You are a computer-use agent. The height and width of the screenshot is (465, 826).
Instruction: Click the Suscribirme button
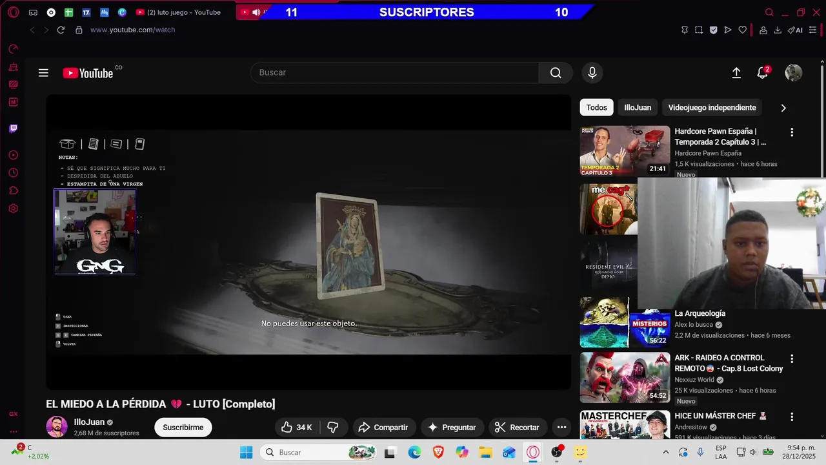click(183, 427)
